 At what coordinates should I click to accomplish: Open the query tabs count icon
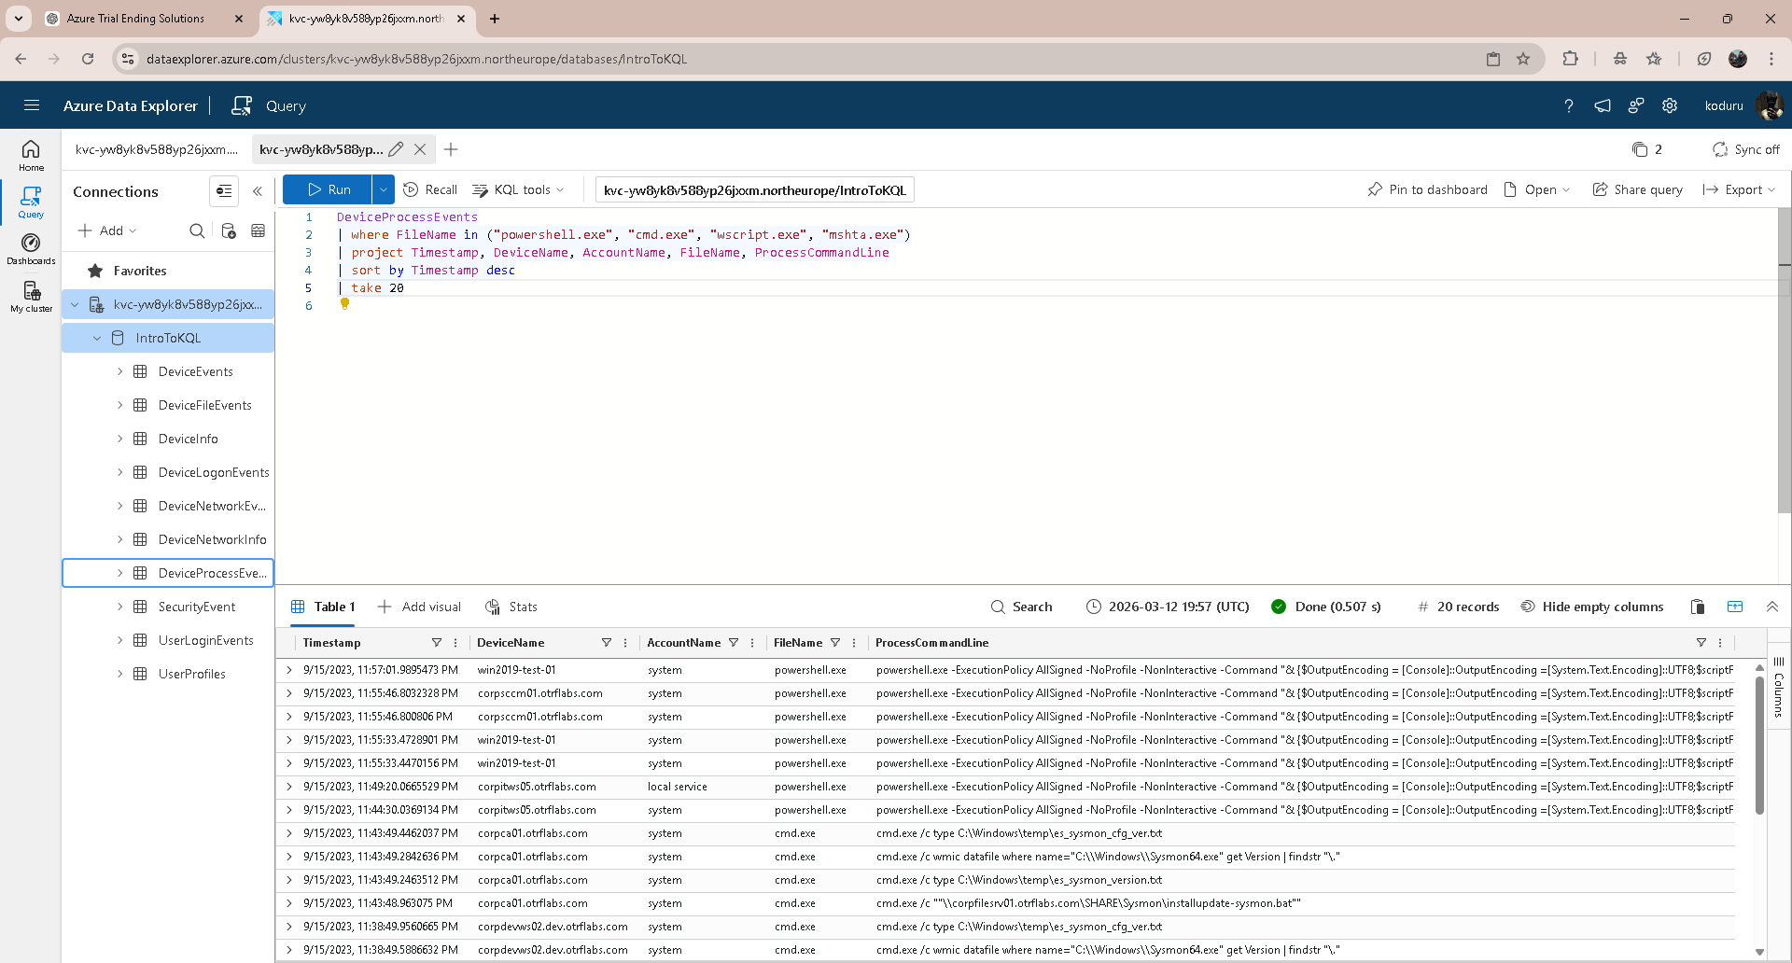(x=1647, y=149)
